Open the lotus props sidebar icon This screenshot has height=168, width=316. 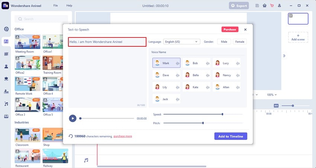click(6, 79)
